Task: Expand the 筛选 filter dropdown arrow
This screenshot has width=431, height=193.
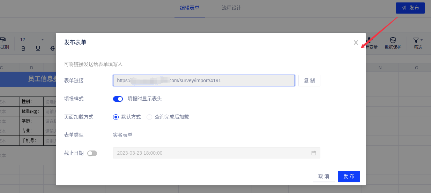Action: click(x=422, y=40)
